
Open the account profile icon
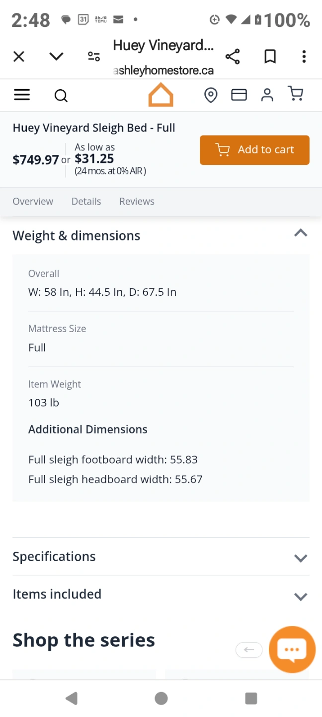pos(267,95)
